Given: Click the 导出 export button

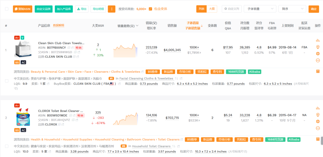Looking at the screenshot, I should (x=82, y=9).
